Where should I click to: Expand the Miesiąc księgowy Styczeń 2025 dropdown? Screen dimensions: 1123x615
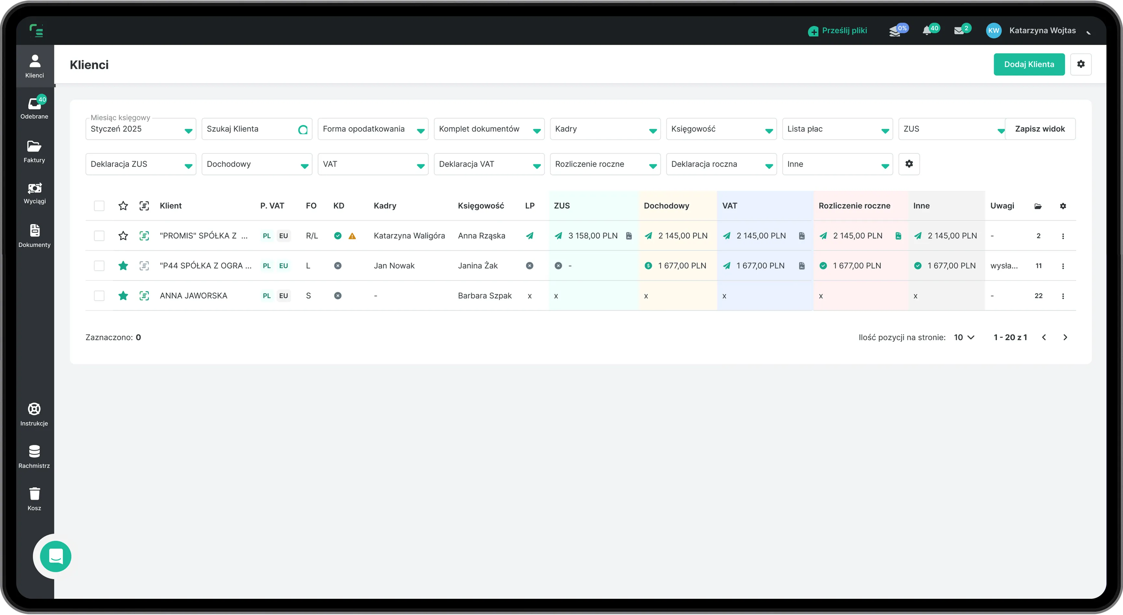(x=140, y=129)
